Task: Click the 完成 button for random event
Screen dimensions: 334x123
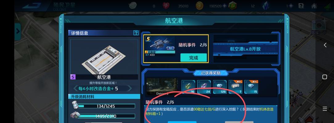Action: click(193, 58)
